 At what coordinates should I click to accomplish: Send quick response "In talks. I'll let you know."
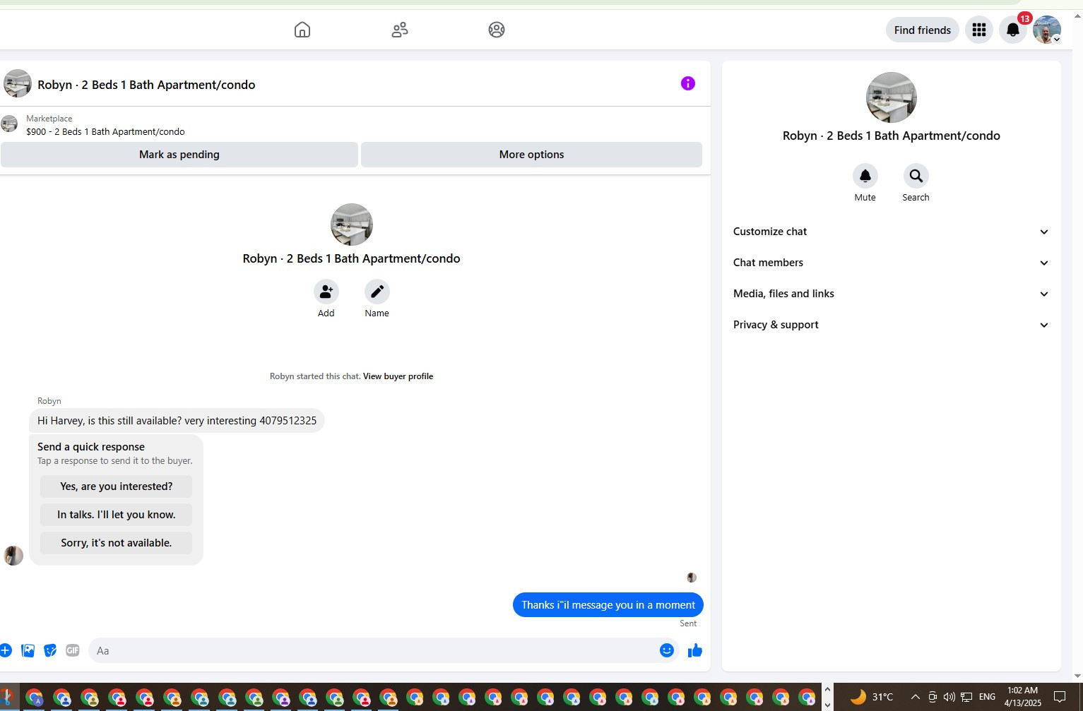pyautogui.click(x=117, y=515)
